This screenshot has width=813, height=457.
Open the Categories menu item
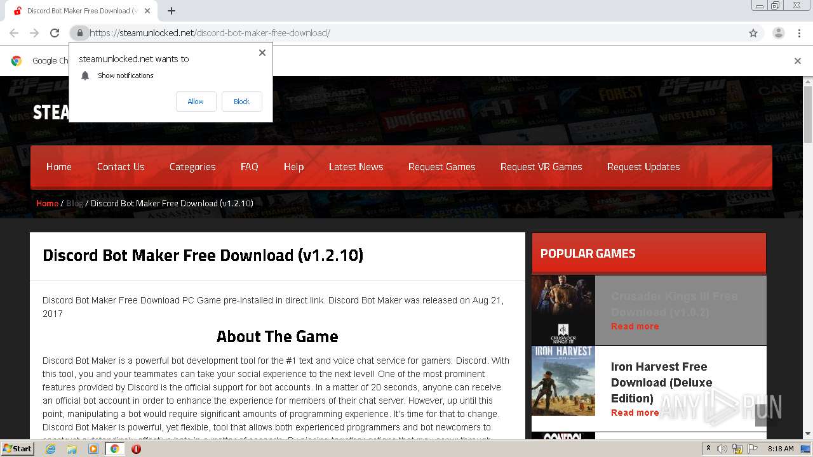click(192, 167)
